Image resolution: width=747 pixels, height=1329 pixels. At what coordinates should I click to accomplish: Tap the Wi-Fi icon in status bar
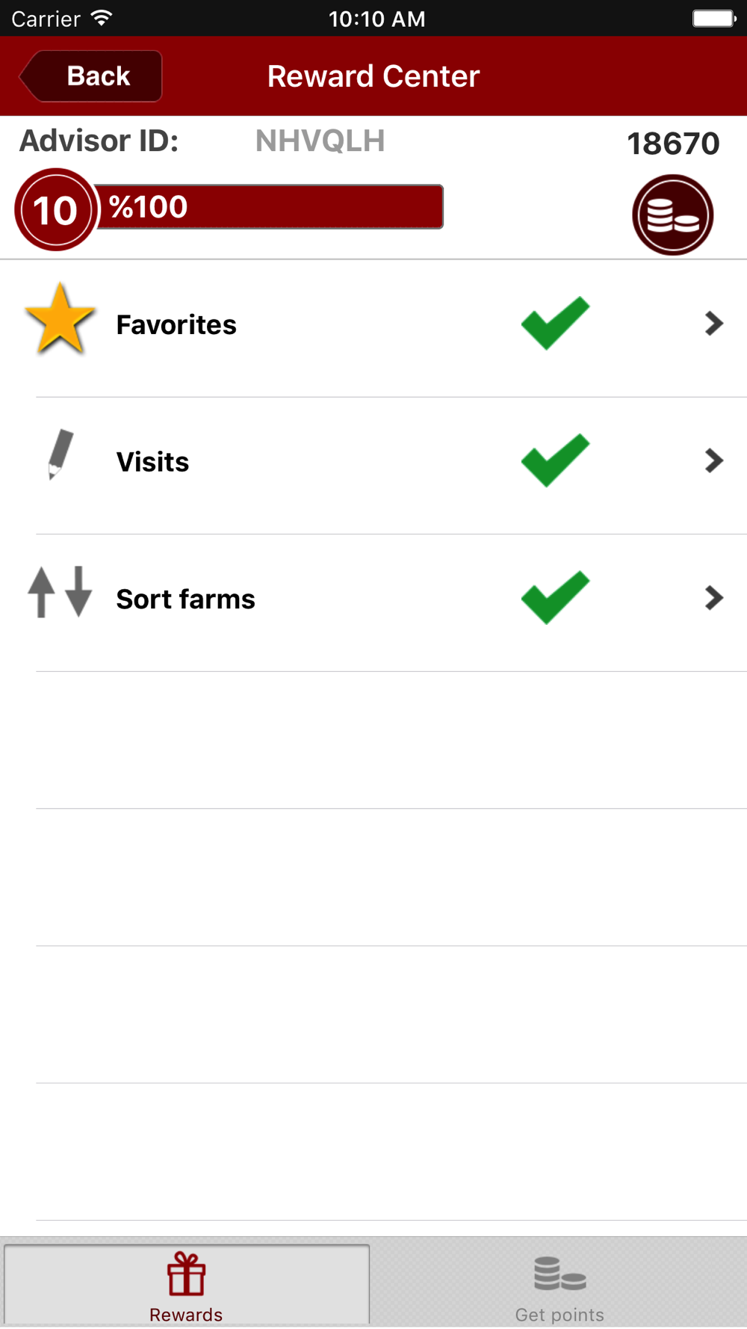[102, 18]
